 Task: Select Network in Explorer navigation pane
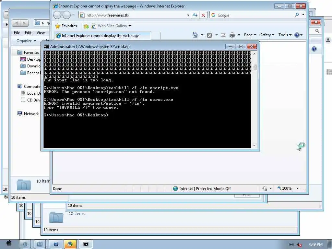point(28,114)
